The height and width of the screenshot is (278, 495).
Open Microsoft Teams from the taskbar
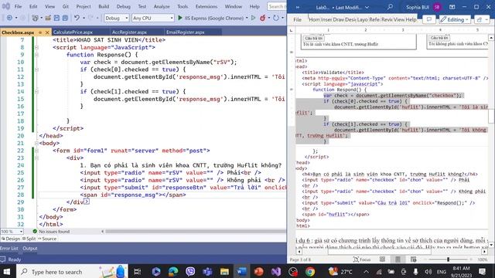(x=207, y=271)
